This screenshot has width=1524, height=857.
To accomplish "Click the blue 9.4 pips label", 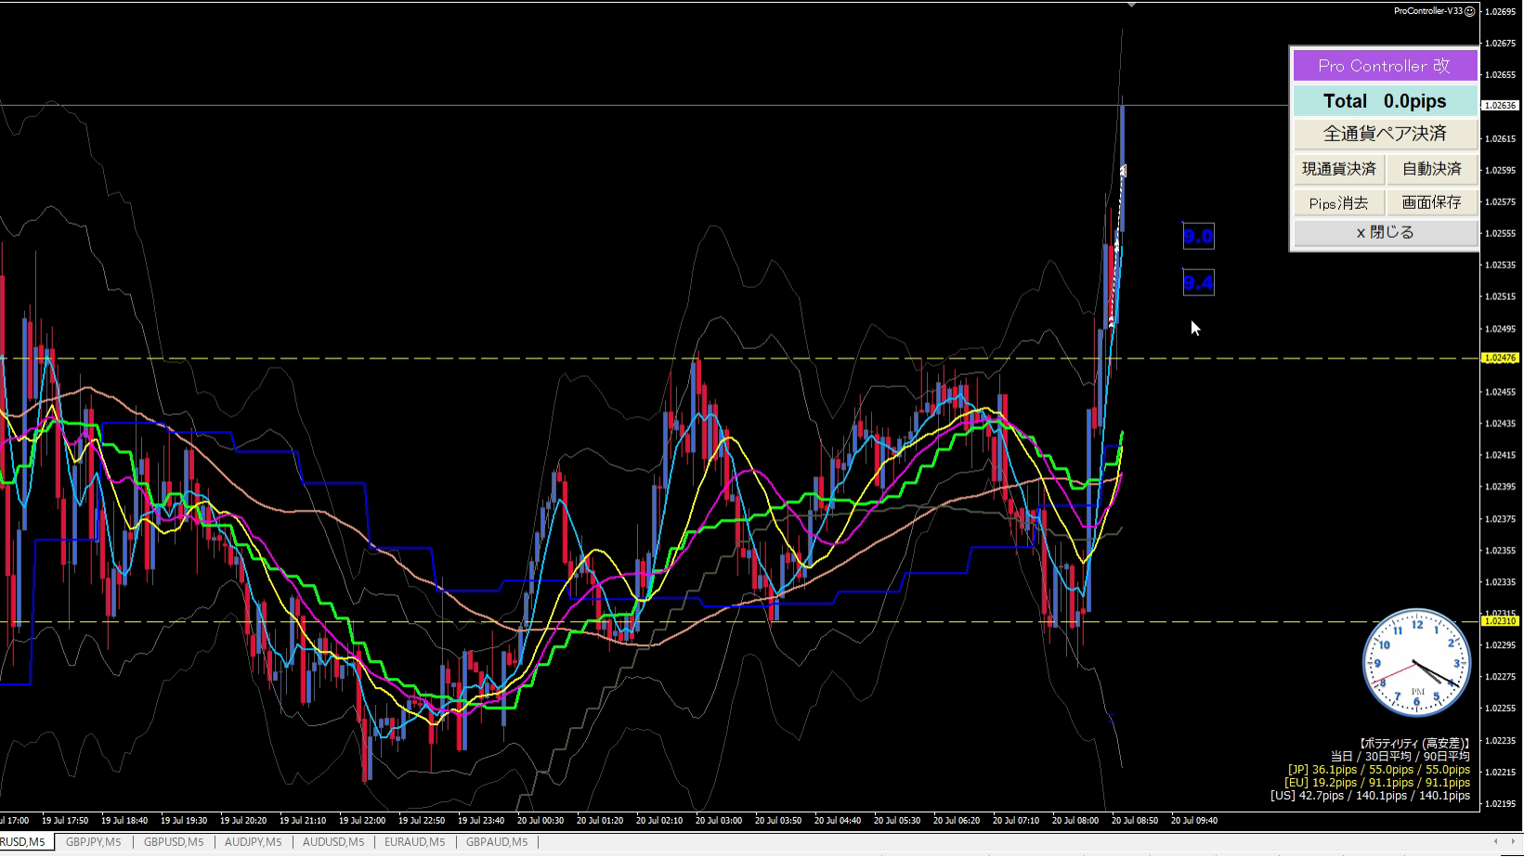I will point(1198,282).
